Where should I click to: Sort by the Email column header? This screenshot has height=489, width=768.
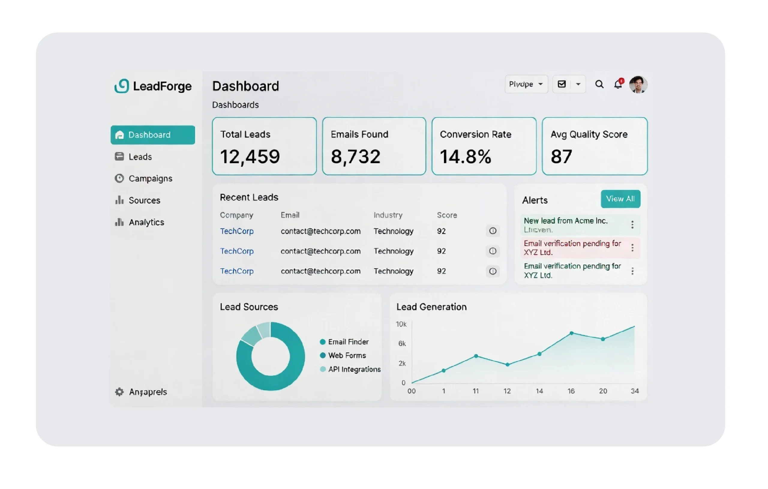pyautogui.click(x=290, y=215)
